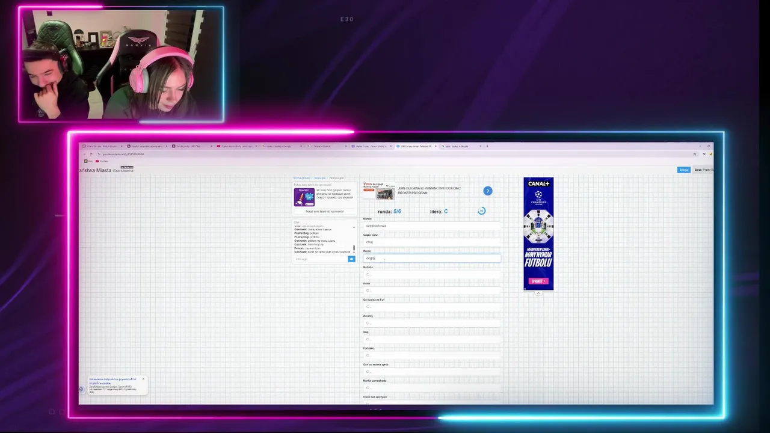The width and height of the screenshot is (770, 433).
Task: Click the round countdown timer icon
Action: click(x=481, y=211)
